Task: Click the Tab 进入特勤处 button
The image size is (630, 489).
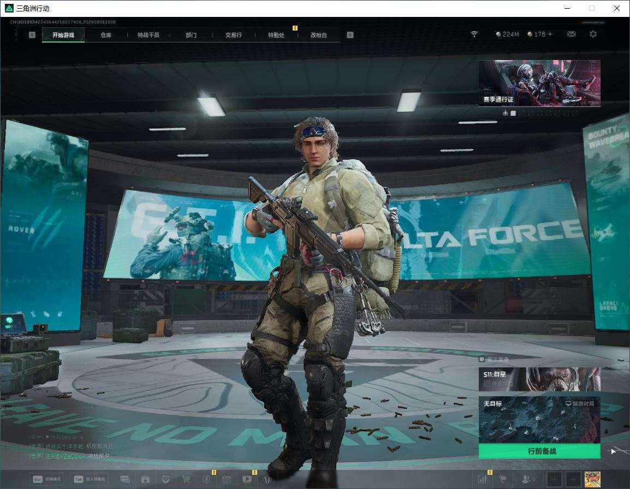Action: click(91, 479)
